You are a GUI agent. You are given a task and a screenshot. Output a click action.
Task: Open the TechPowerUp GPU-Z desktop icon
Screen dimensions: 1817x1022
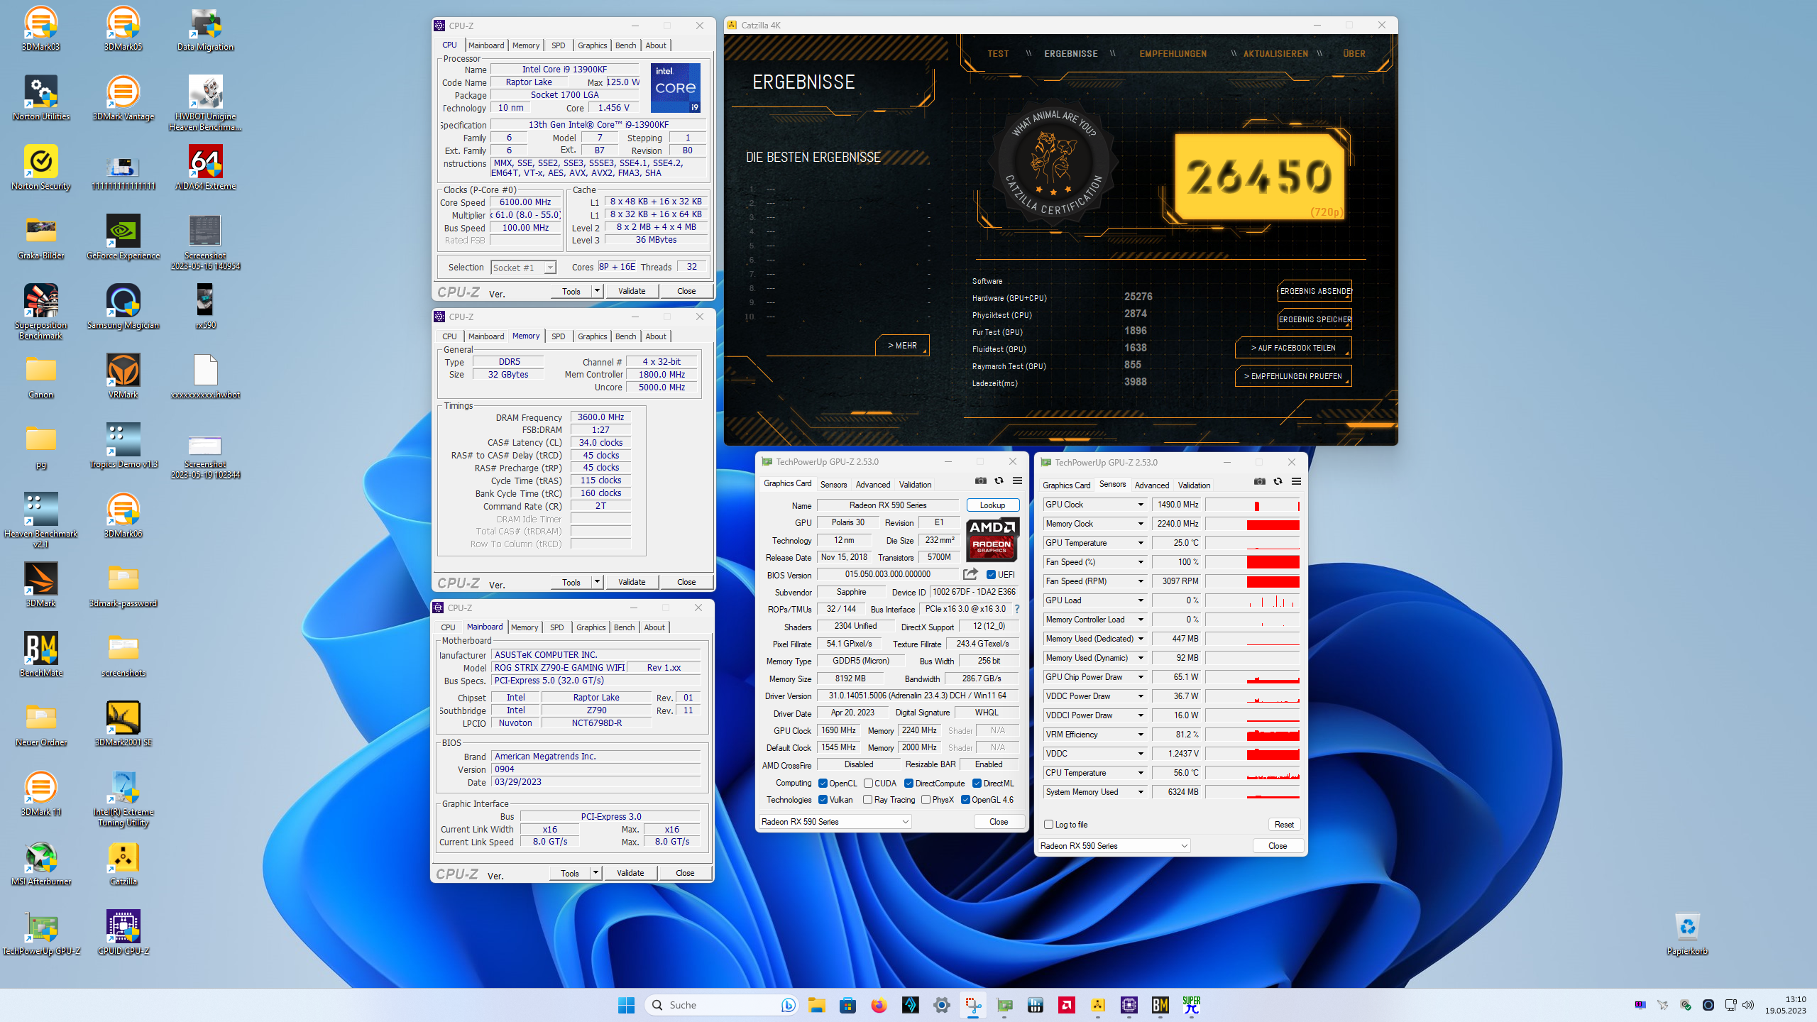point(41,933)
